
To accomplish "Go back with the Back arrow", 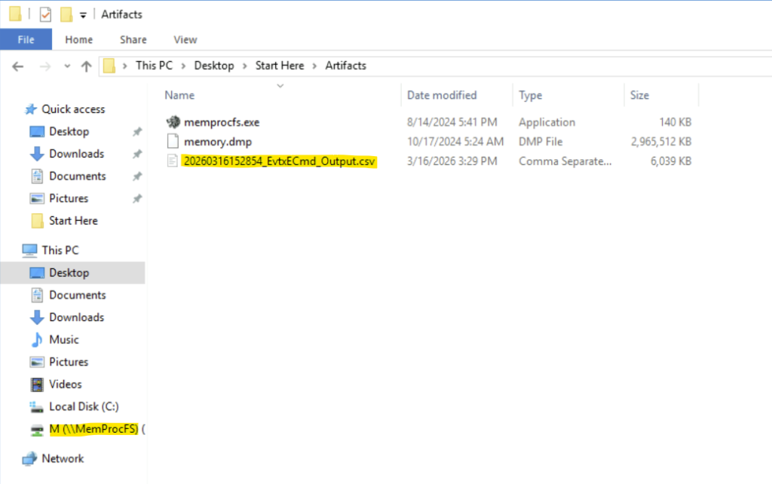I will pyautogui.click(x=18, y=66).
